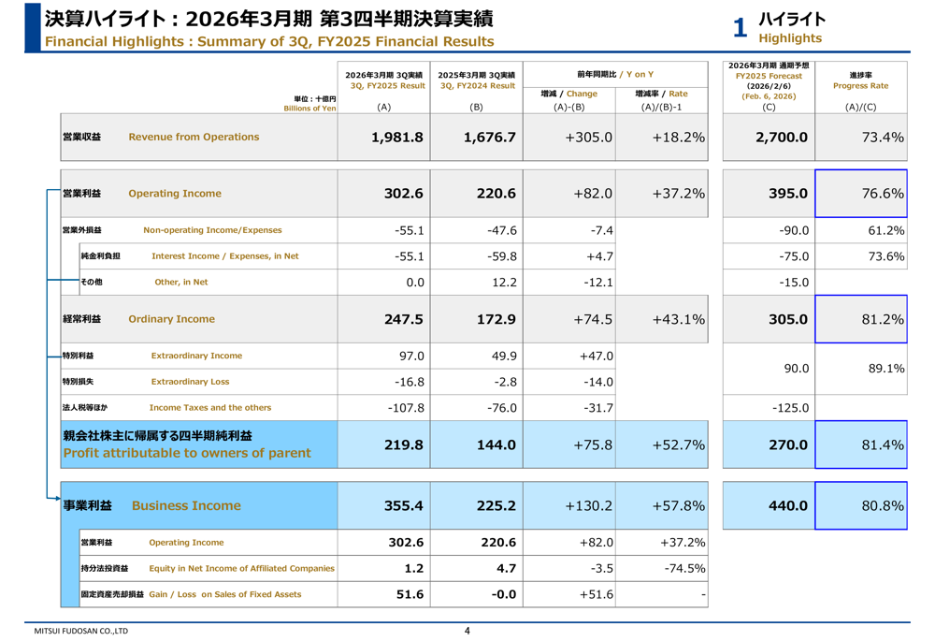This screenshot has height=641, width=935.
Task: Click the Operating Income progress rate 76.6%
Action: click(x=860, y=194)
